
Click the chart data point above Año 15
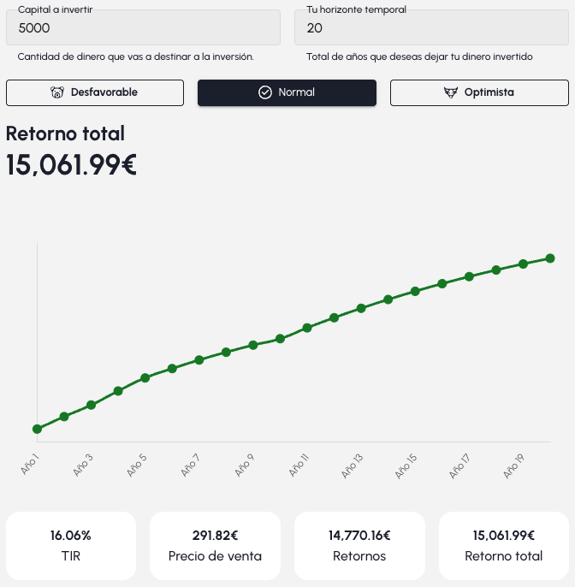[415, 291]
